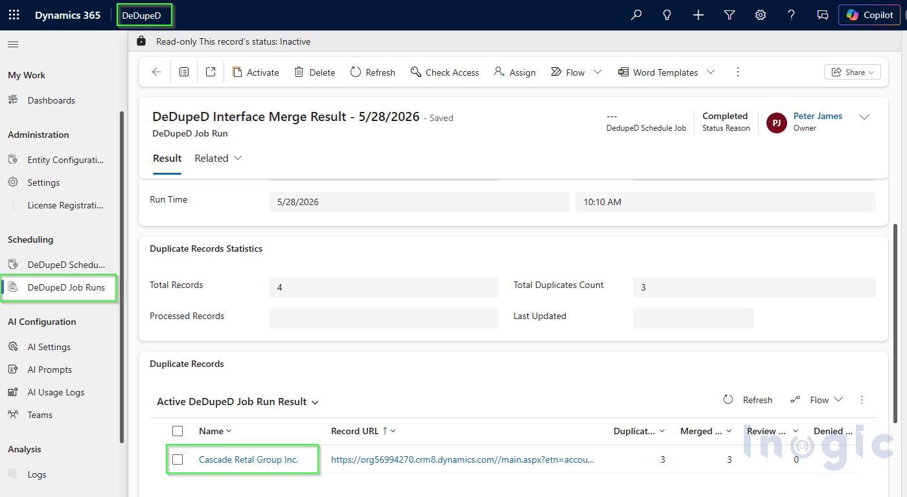Refresh the Duplicate Records subgrid

click(748, 400)
